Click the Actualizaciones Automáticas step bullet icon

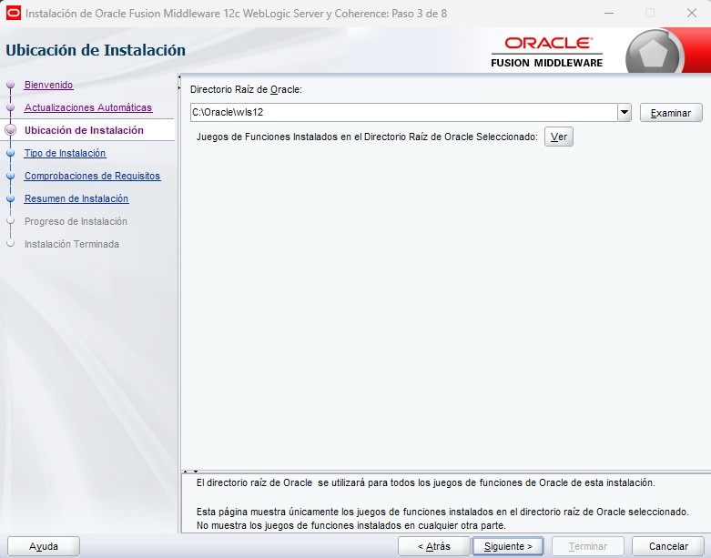[x=11, y=108]
